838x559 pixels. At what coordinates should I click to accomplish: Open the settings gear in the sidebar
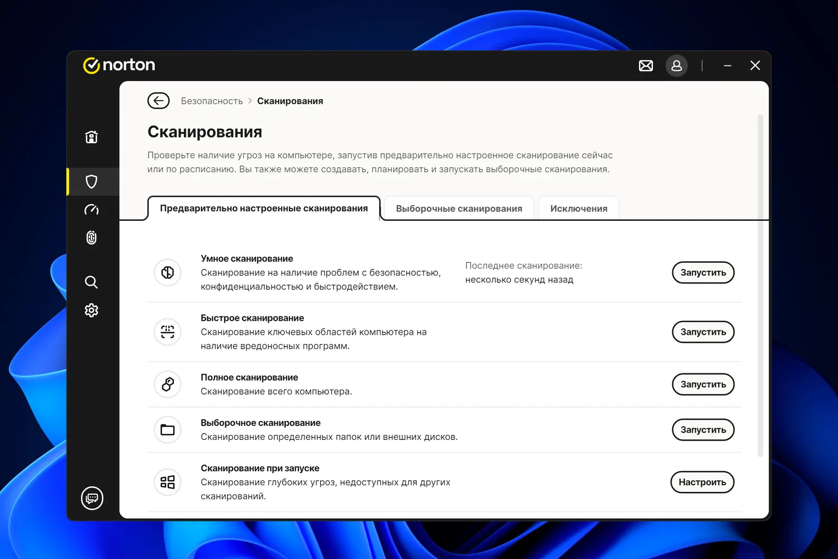point(92,310)
